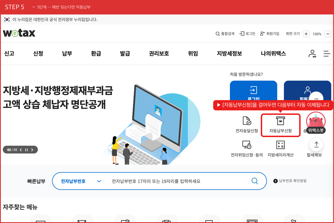The image size is (334, 223).
Task: Open 자동납부신청 shortcut
Action: 281,125
